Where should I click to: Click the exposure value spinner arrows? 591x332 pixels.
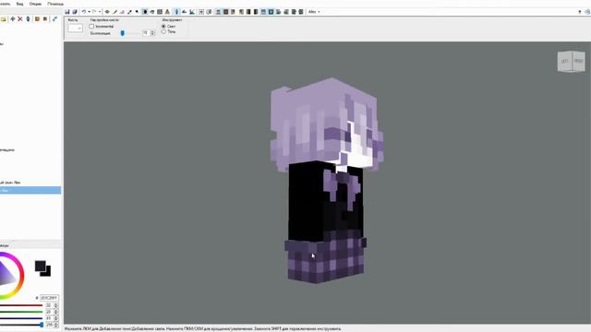(152, 33)
